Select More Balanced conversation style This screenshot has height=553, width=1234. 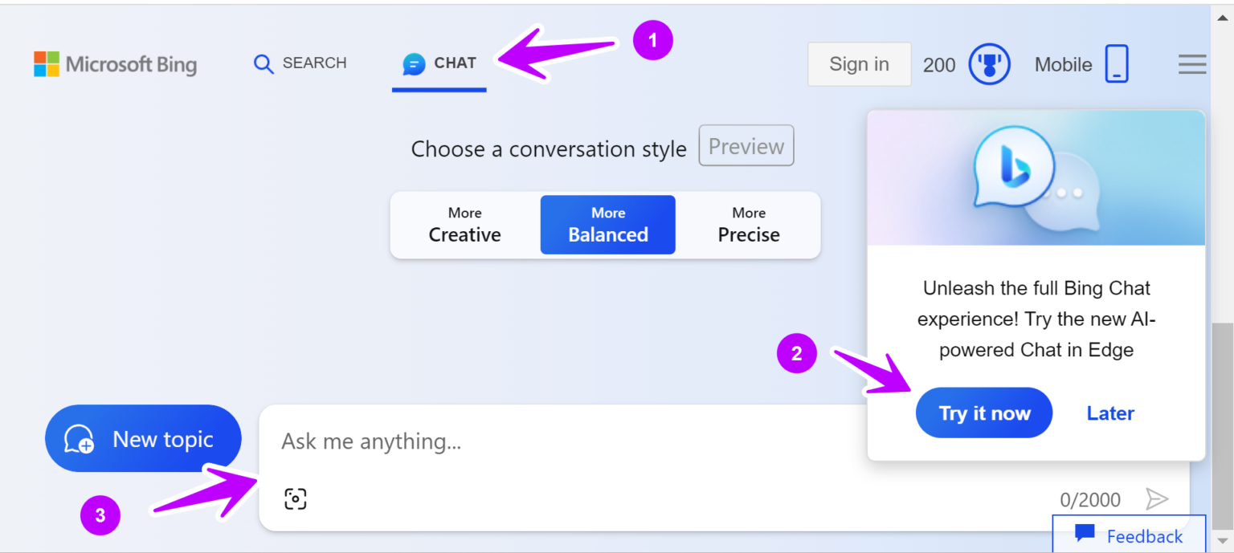coord(607,225)
